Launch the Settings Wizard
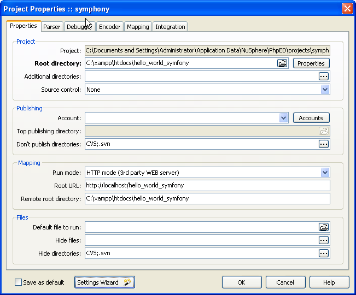Viewport: 356px width, 295px height. pos(104,282)
